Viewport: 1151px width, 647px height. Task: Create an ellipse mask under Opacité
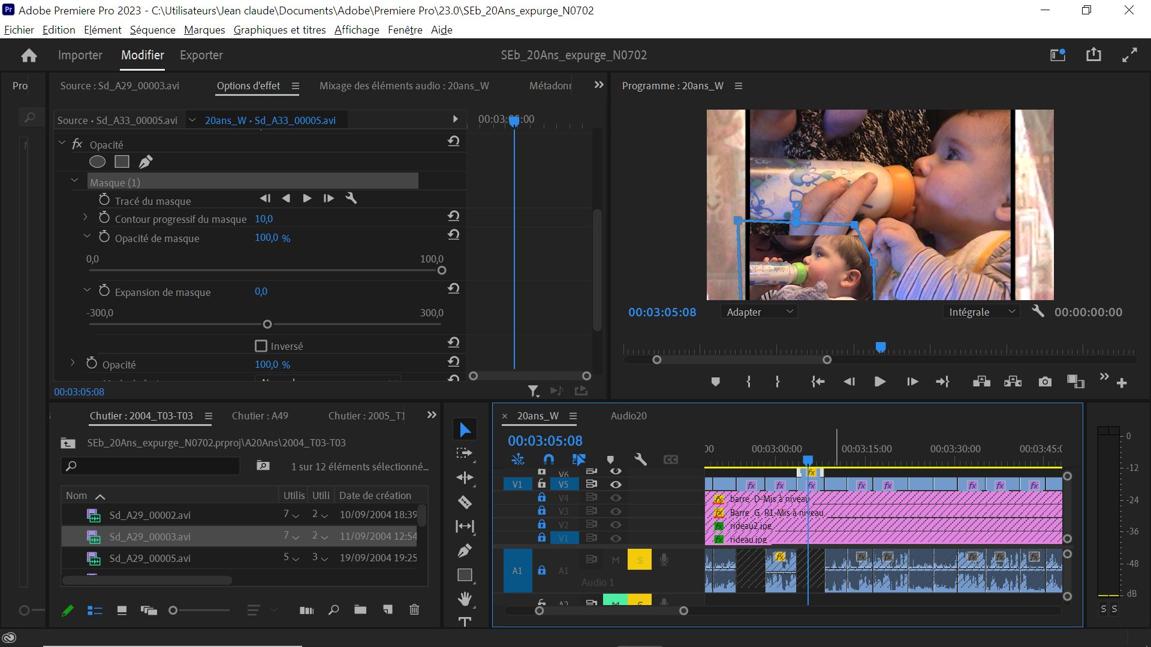click(97, 162)
